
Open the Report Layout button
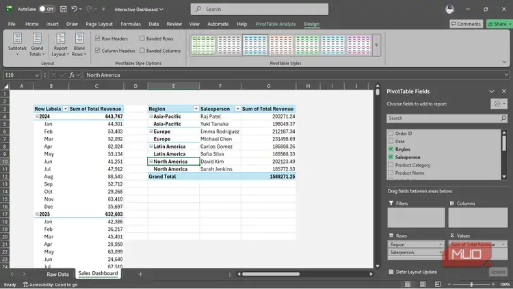[60, 45]
